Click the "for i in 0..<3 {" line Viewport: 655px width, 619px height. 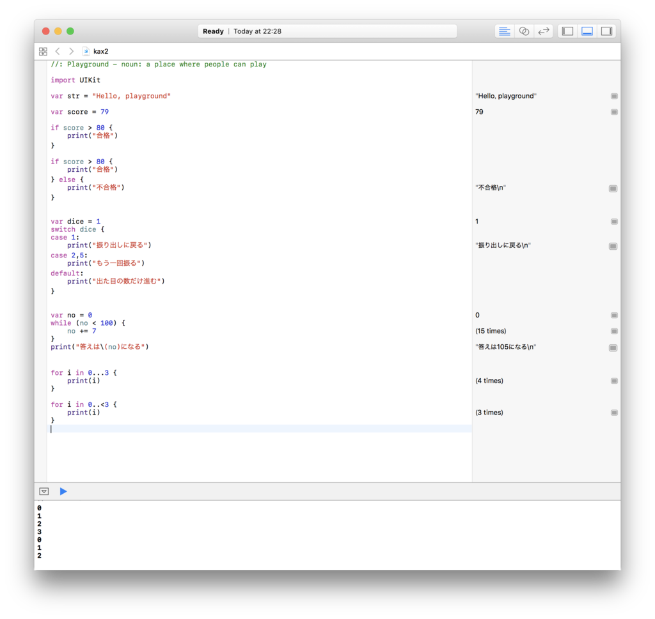(84, 404)
